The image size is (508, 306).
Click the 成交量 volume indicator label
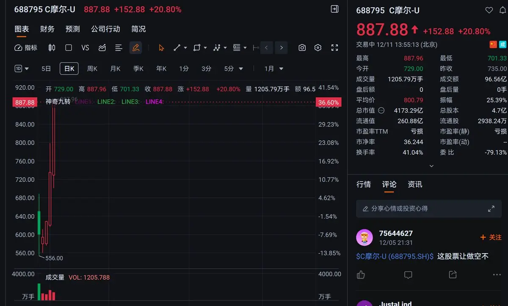click(x=55, y=277)
